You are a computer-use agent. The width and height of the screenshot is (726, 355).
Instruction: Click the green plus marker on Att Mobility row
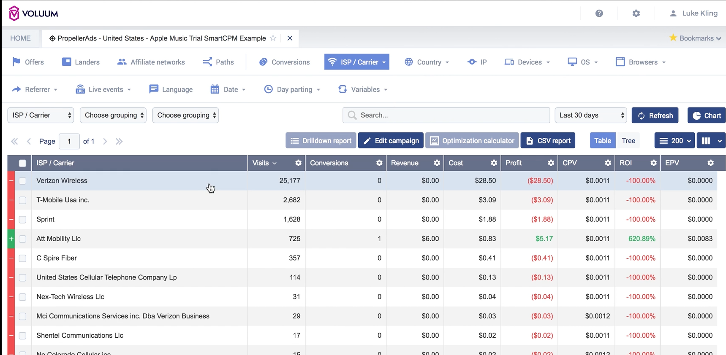(x=11, y=239)
